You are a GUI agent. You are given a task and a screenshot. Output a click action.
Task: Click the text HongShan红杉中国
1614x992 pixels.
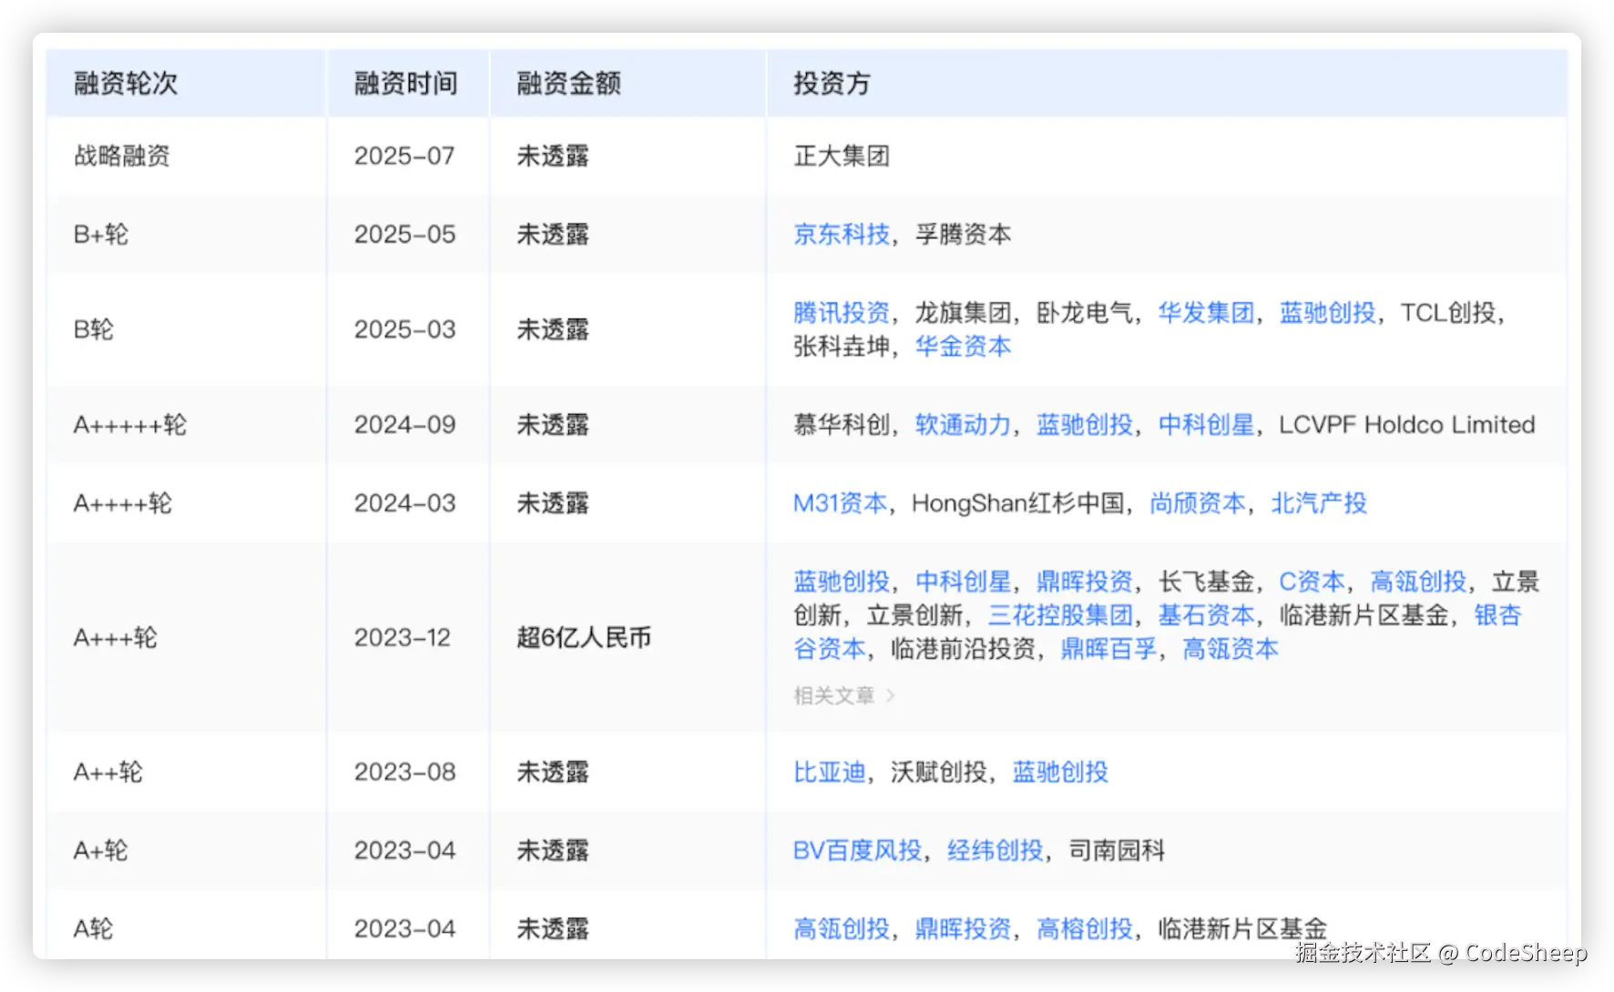(x=1018, y=503)
